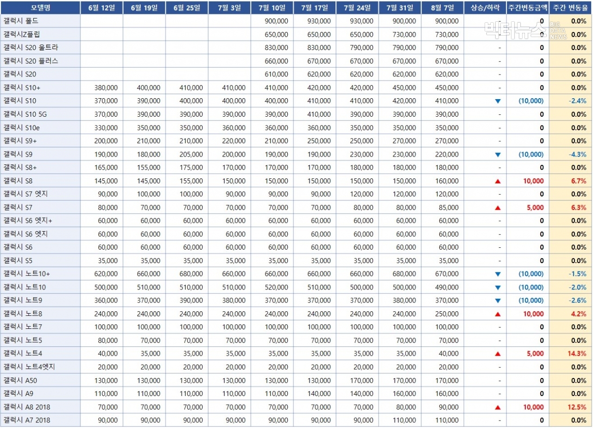
Task: Click the 갤럭시 S6 엣지+ model name
Action: 28,221
